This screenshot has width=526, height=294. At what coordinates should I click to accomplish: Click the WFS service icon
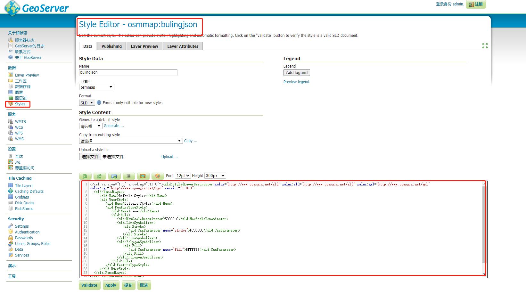[x=11, y=133]
